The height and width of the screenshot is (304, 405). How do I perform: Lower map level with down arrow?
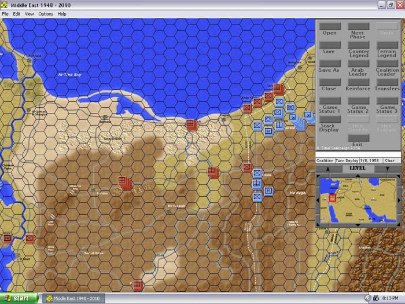coord(387,169)
